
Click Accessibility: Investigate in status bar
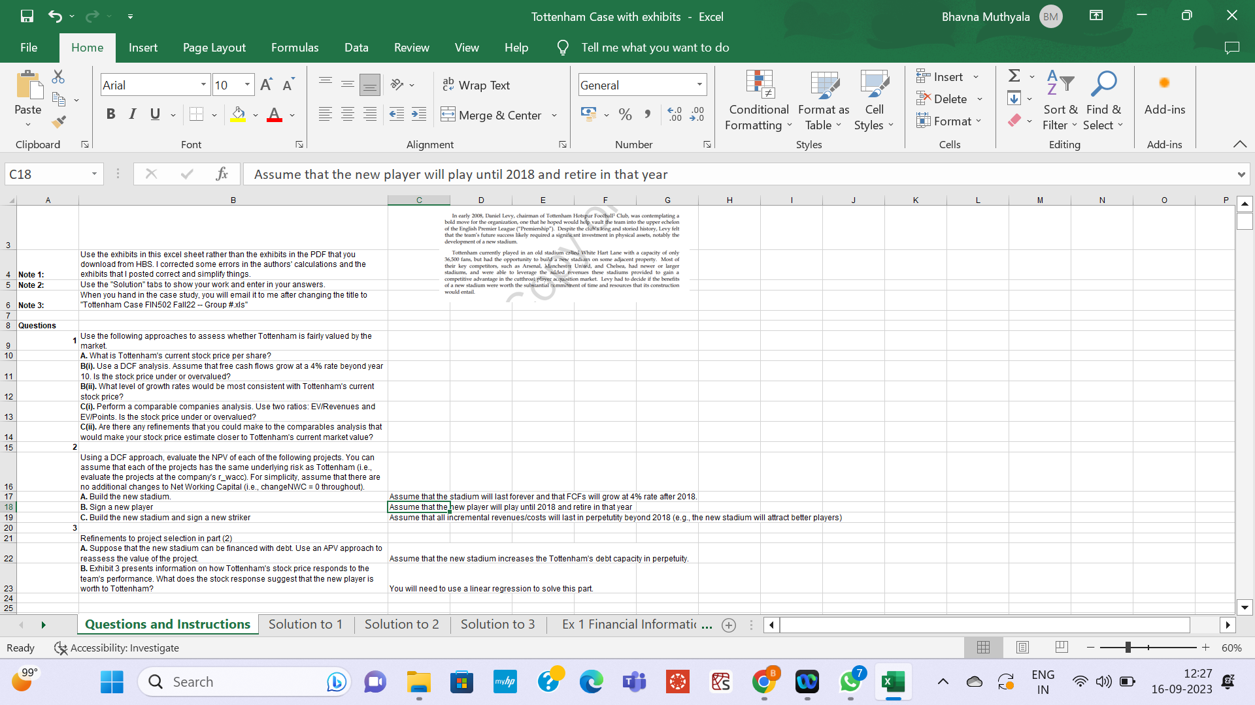click(x=116, y=648)
